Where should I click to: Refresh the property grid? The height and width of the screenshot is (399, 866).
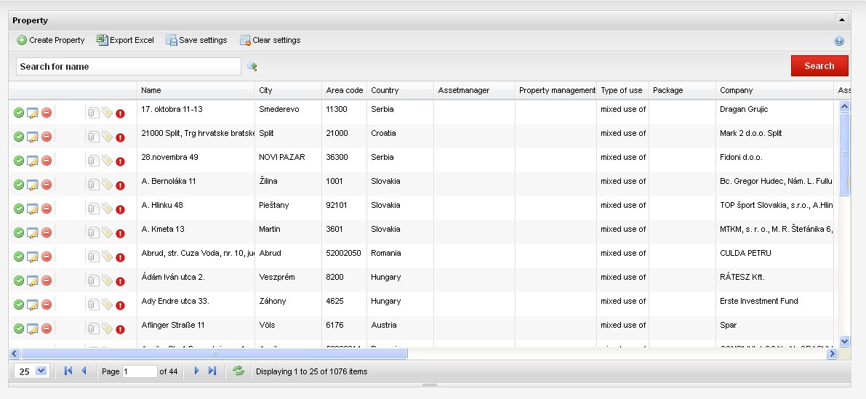238,371
